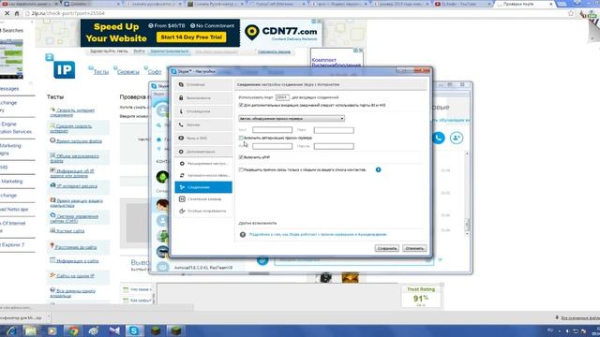Click the add contact icon in Skype window
The height and width of the screenshot is (337, 600).
(x=457, y=138)
